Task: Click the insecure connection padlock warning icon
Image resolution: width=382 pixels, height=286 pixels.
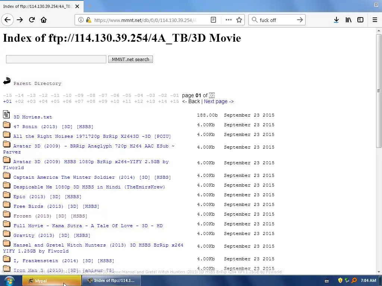Action: tap(89, 20)
